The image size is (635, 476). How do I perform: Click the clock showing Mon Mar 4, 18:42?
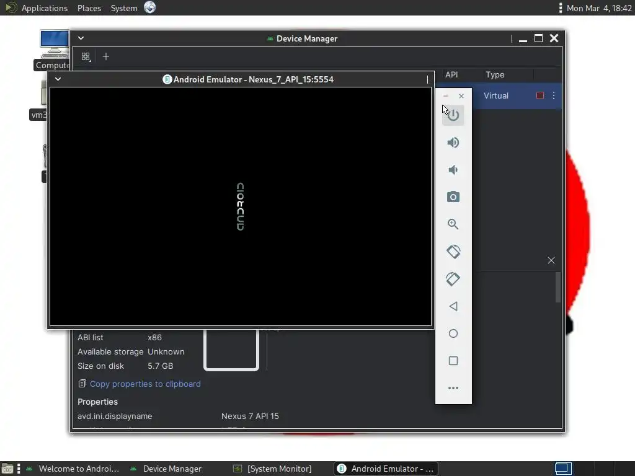point(599,8)
